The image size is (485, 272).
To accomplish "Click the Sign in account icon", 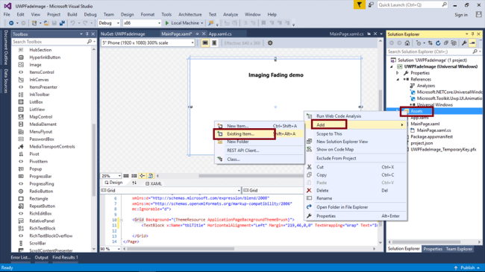I will [x=479, y=14].
